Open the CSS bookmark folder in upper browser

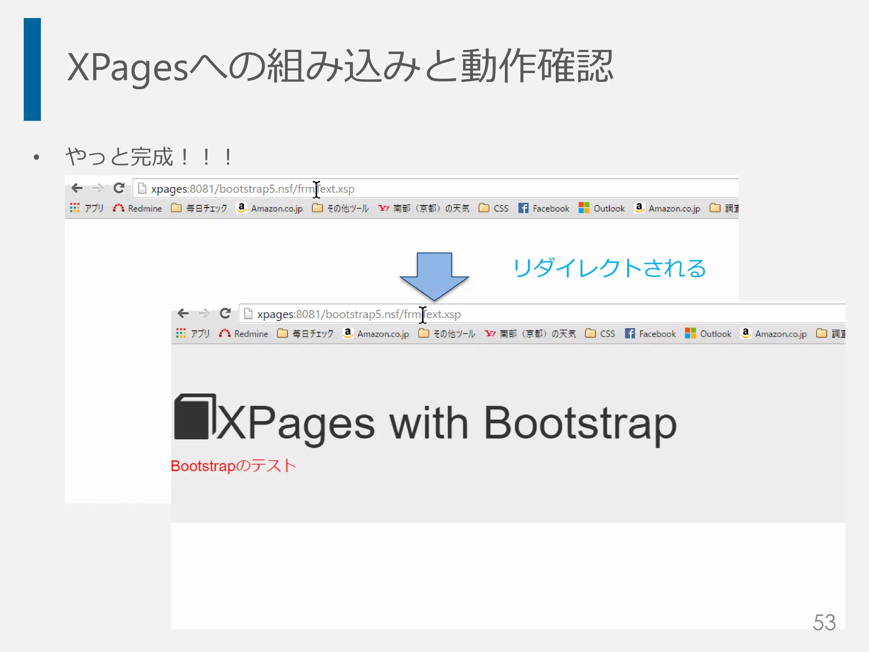coord(493,208)
